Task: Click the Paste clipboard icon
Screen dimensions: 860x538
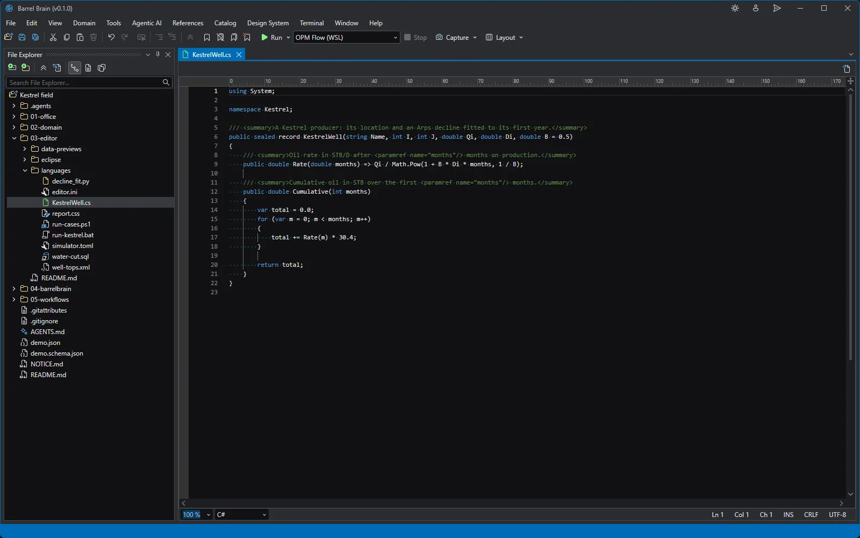Action: click(x=80, y=37)
